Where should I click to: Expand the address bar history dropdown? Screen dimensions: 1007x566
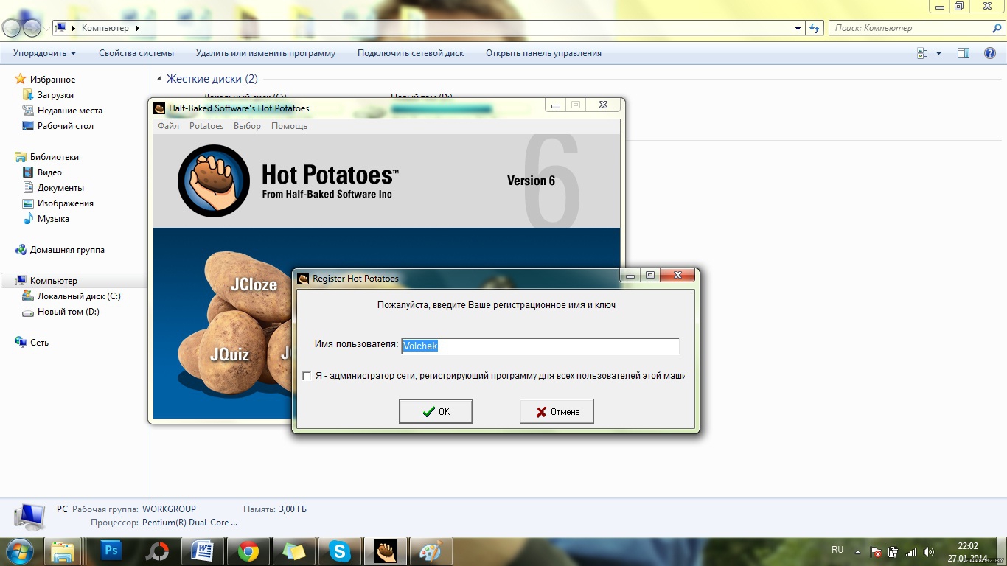pyautogui.click(x=798, y=28)
